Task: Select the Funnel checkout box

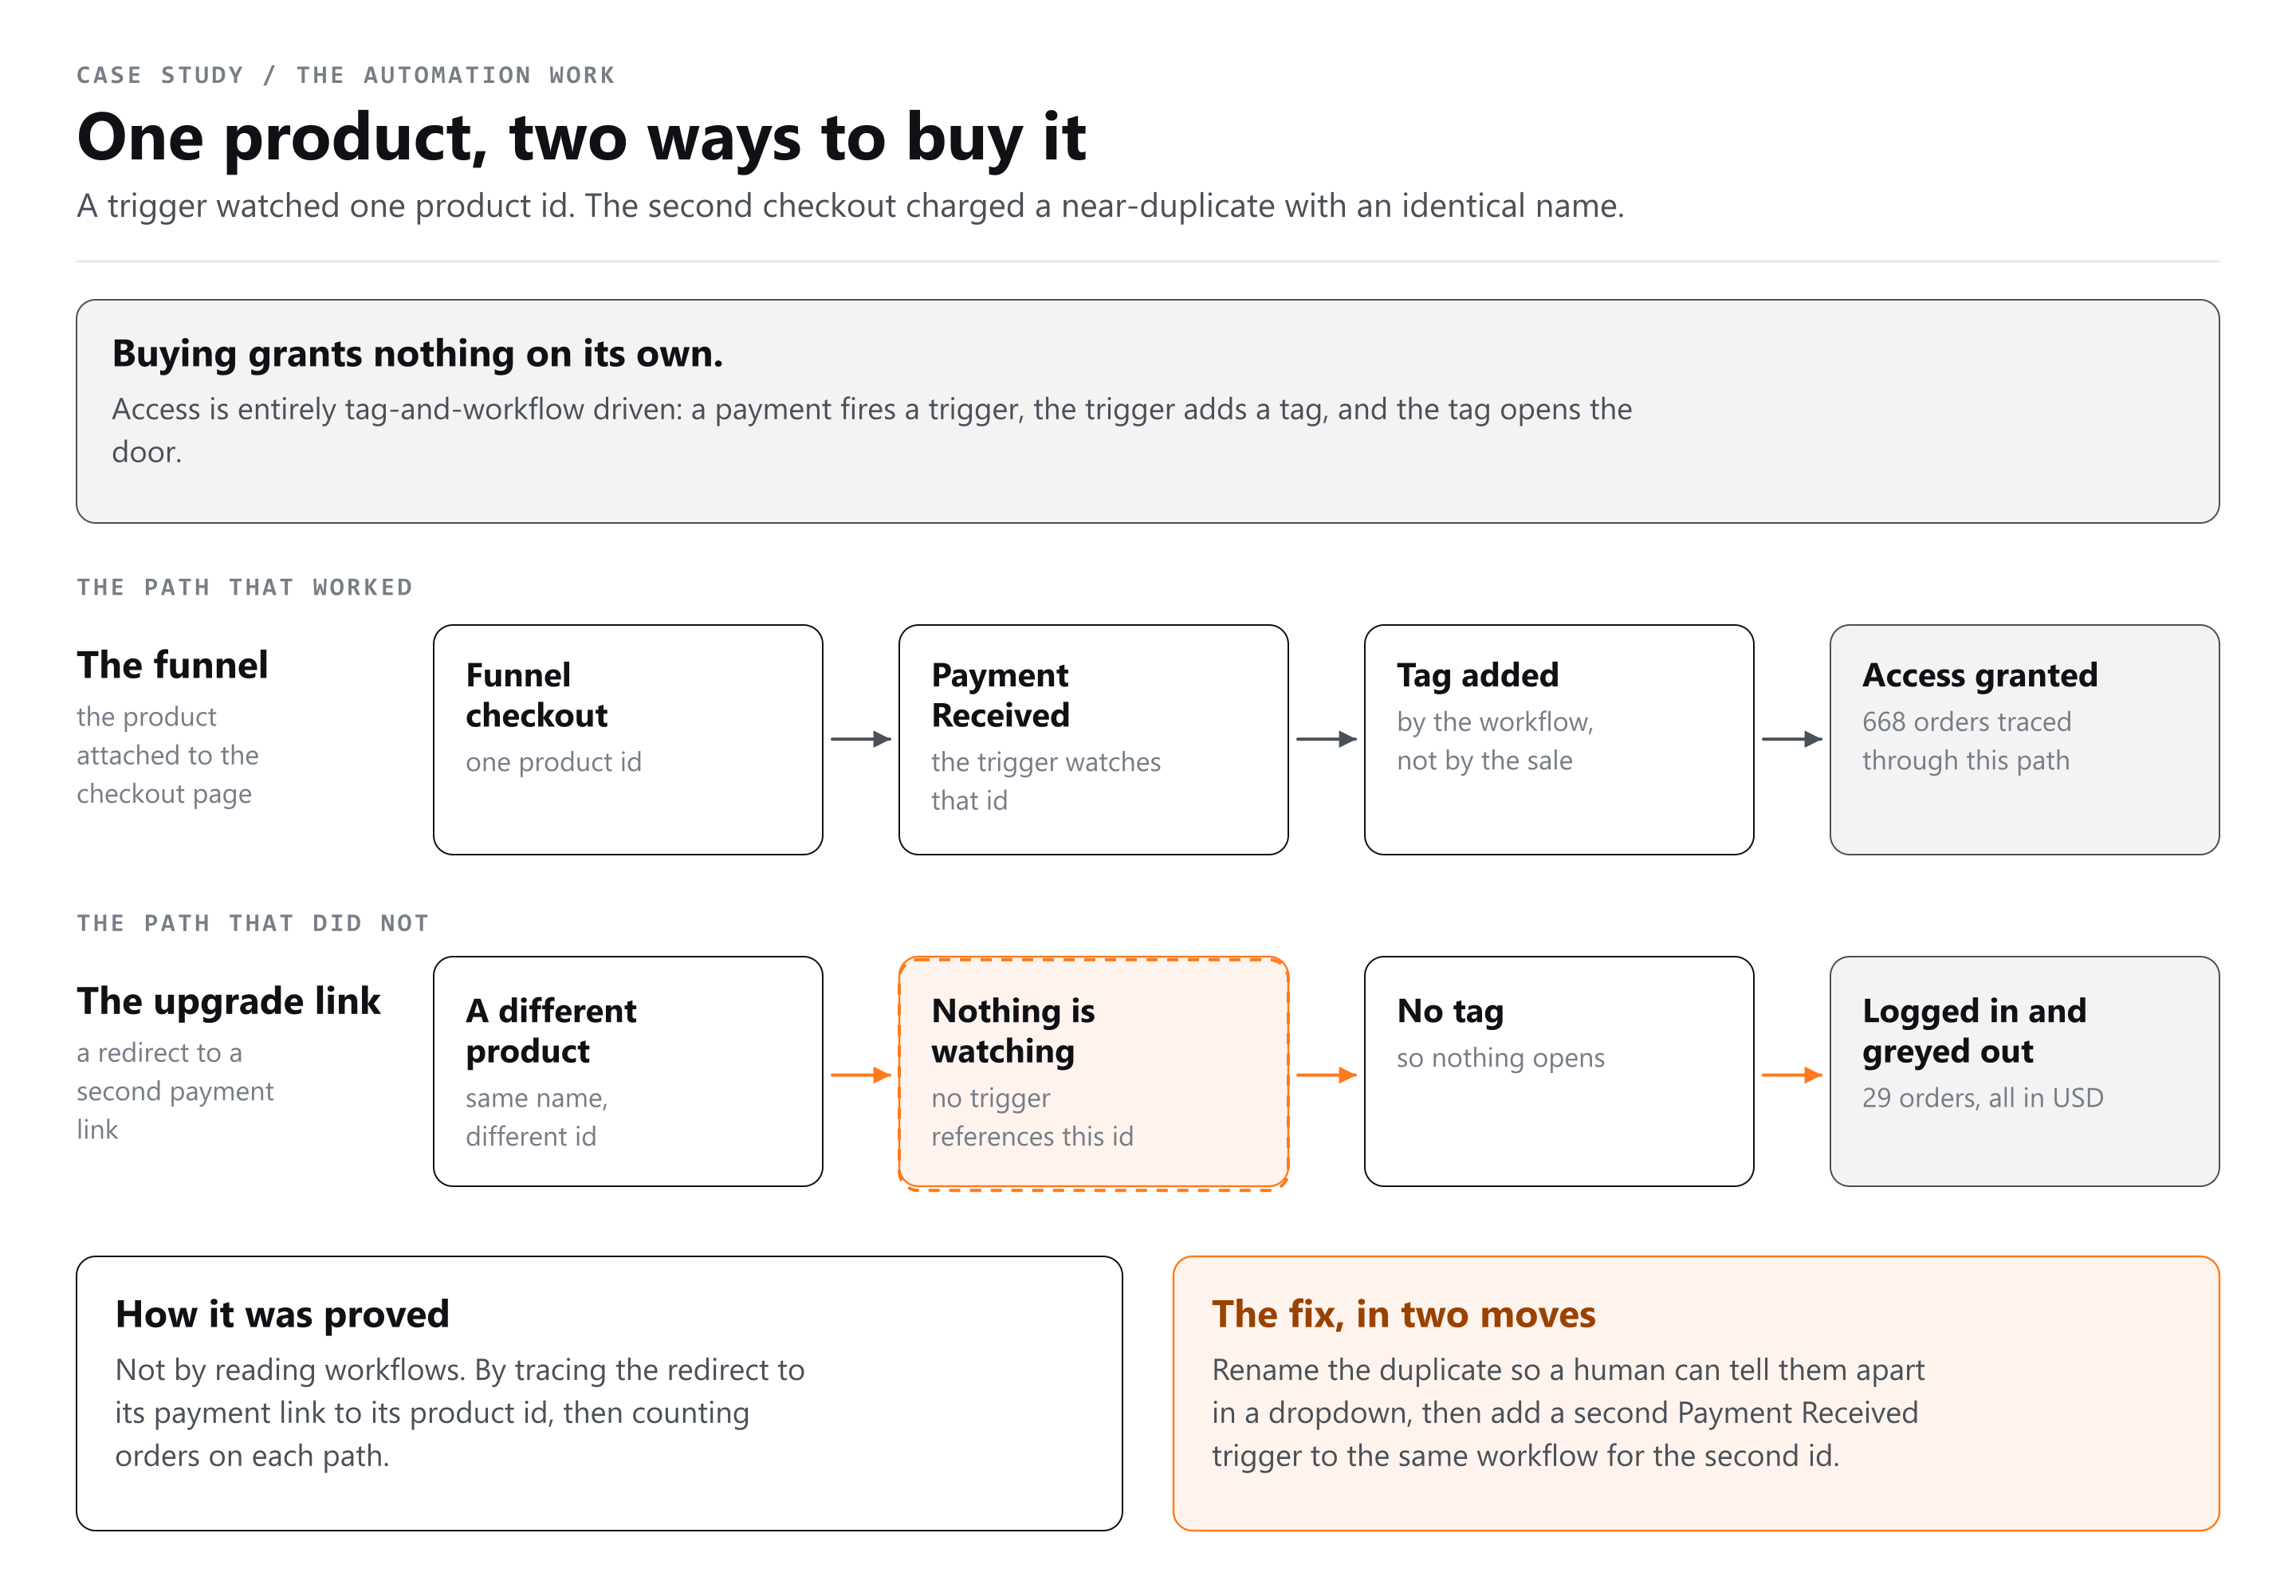Action: click(628, 740)
